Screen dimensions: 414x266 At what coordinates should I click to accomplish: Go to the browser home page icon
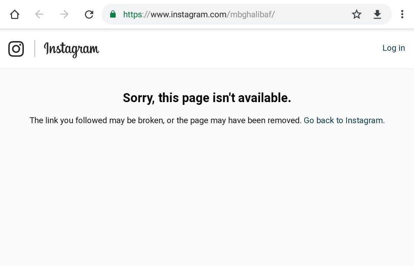[x=14, y=14]
